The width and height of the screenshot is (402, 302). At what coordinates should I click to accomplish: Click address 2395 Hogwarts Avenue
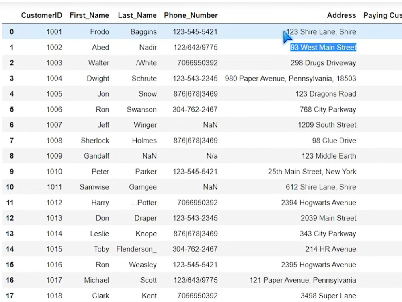[318, 265]
